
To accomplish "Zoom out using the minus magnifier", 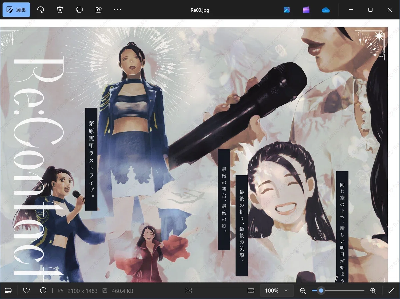I will click(303, 291).
